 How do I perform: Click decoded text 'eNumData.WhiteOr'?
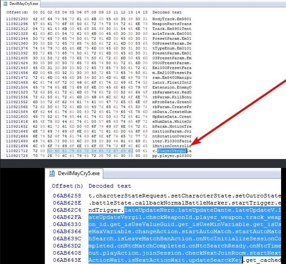(172, 122)
